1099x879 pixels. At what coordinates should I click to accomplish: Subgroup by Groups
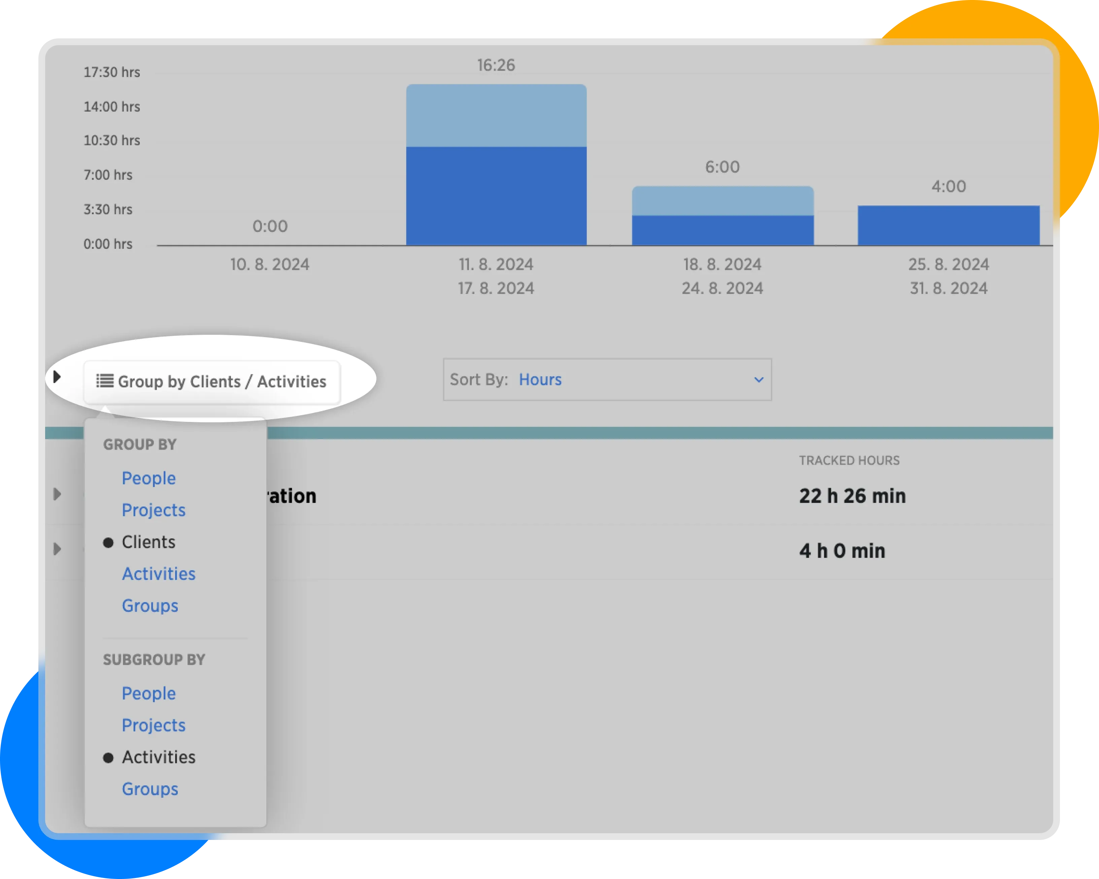[150, 789]
